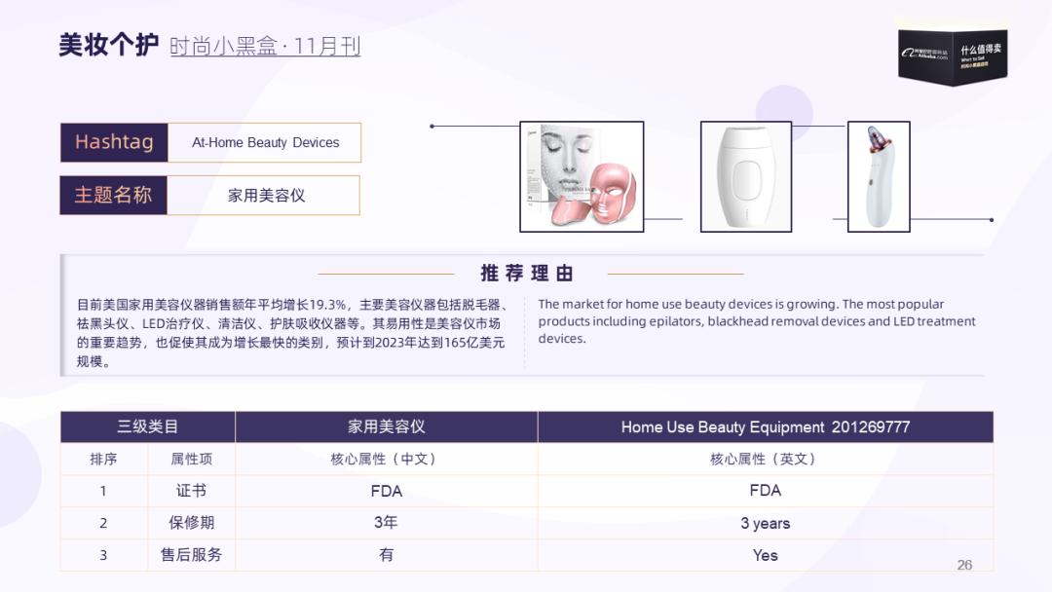Select the FDA cell under 核心属性（中文）
1052x592 pixels.
[x=387, y=491]
